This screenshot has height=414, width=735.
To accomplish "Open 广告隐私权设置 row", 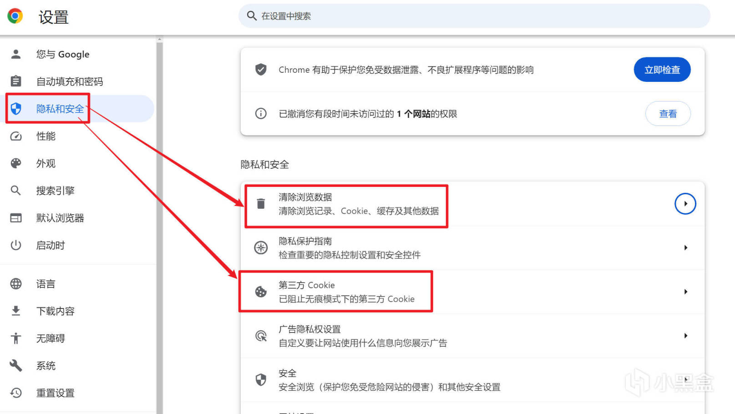I will pos(472,336).
